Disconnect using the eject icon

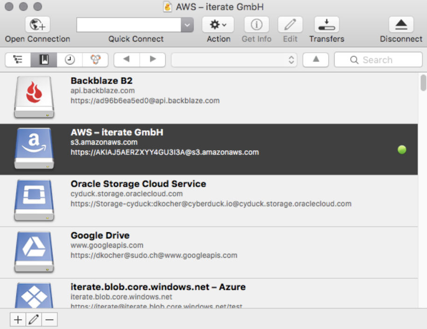click(401, 24)
